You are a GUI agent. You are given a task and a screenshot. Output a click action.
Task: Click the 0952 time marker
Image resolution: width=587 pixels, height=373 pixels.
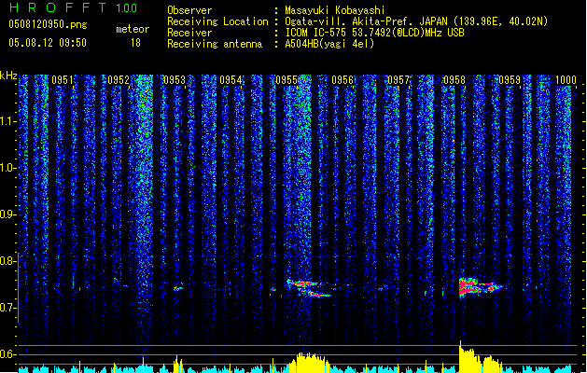119,80
